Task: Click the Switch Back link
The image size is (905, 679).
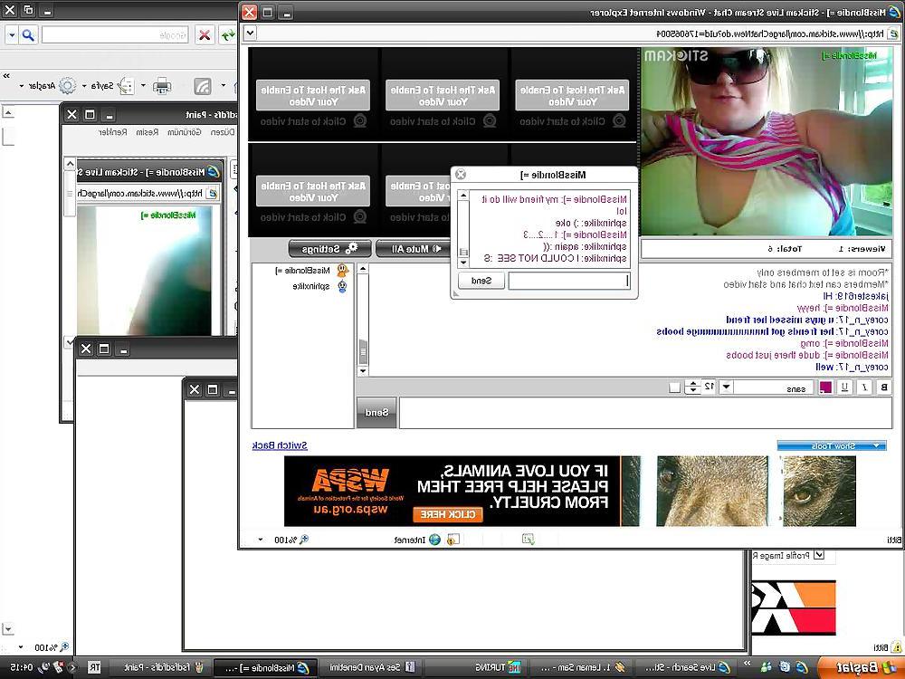Action: click(x=280, y=445)
